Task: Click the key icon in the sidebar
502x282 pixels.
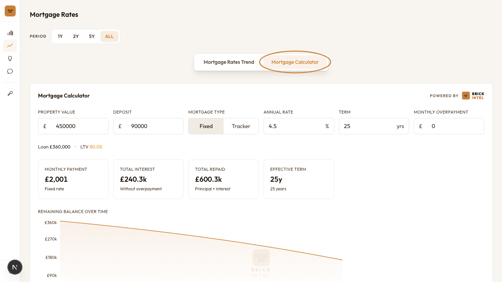Action: (x=10, y=93)
